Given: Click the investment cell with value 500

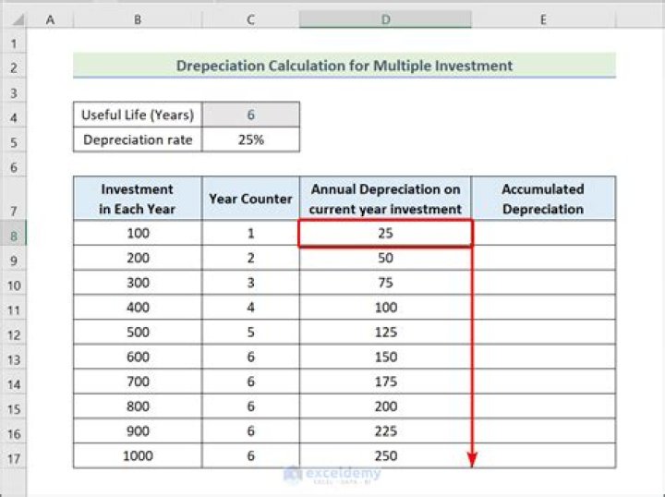Looking at the screenshot, I should coord(138,333).
